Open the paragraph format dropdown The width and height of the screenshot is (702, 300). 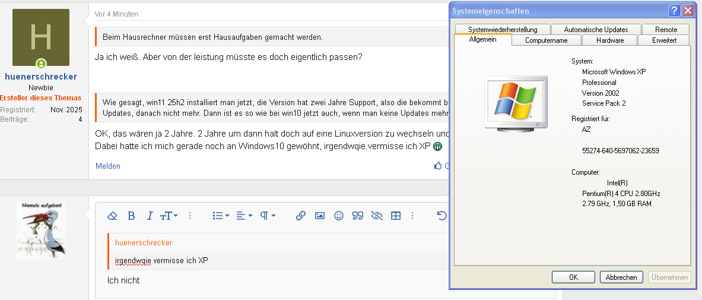(x=268, y=216)
